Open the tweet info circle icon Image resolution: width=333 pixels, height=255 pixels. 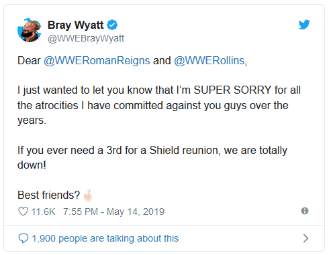[305, 211]
